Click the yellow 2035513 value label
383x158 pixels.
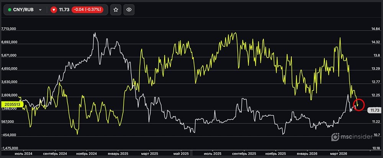12,104
